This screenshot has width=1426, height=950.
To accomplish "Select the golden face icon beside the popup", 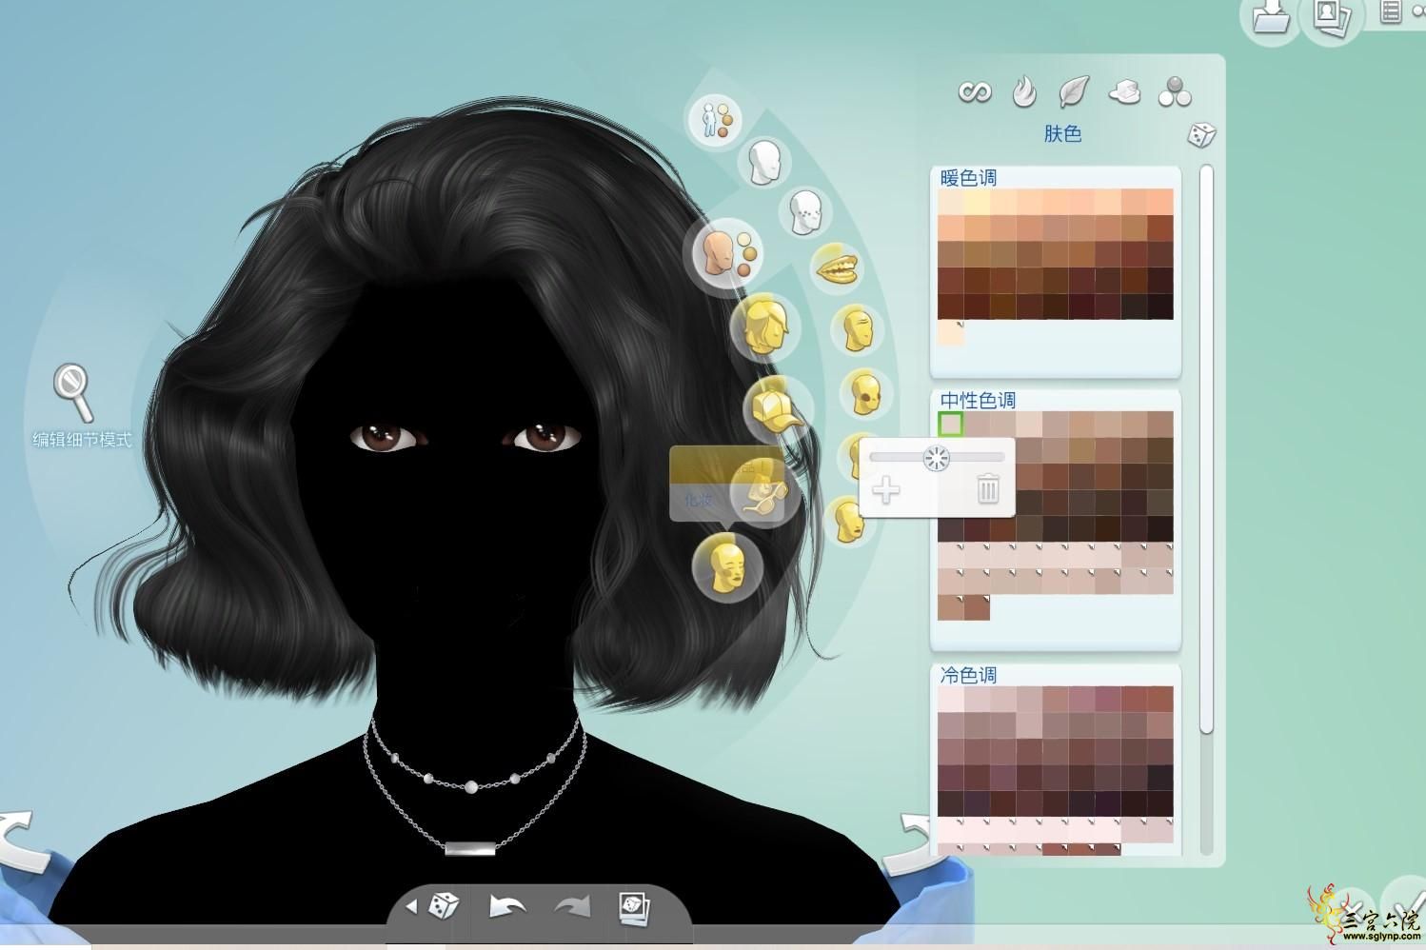I will click(x=848, y=520).
